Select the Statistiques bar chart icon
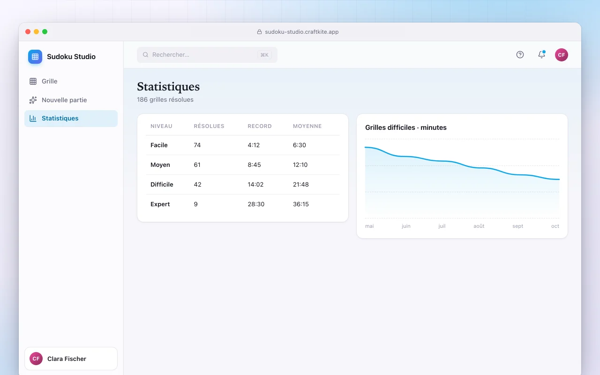 (33, 118)
